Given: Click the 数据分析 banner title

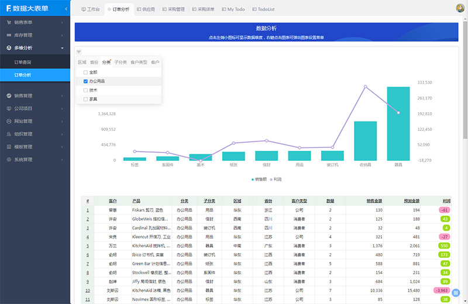Looking at the screenshot, I should click(266, 28).
